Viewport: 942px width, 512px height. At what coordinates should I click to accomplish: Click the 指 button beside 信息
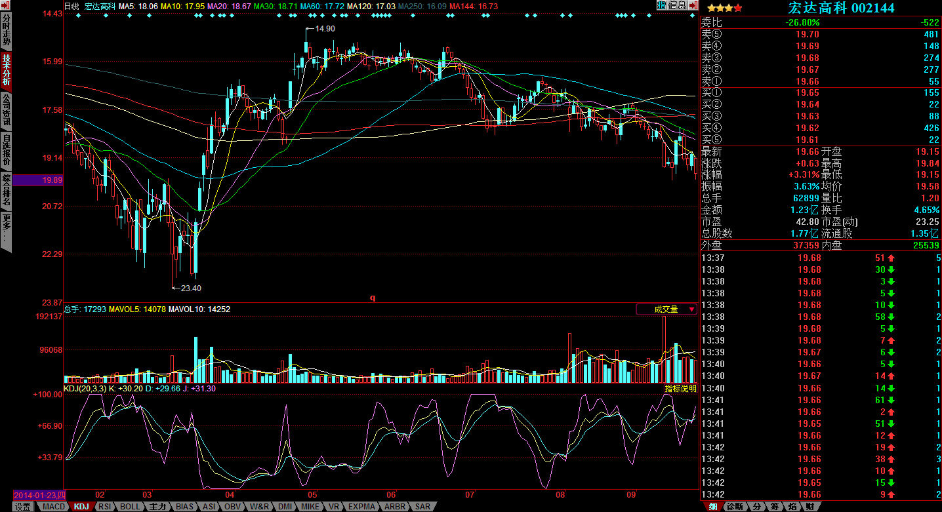pyautogui.click(x=661, y=5)
